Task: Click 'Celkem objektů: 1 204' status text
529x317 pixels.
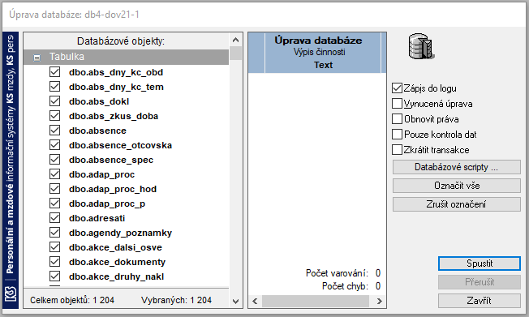Action: tap(72, 300)
